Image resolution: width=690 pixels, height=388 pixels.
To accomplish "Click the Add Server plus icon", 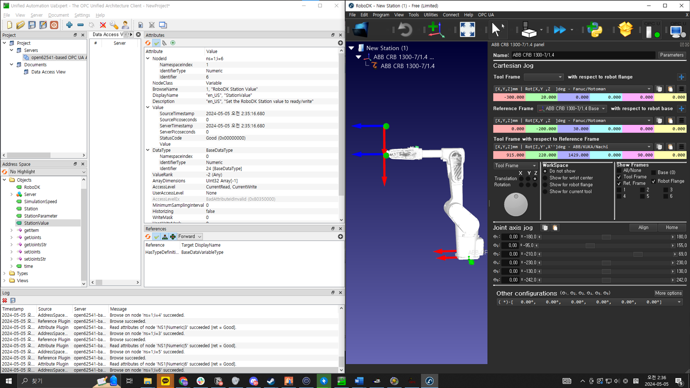I will [x=69, y=25].
